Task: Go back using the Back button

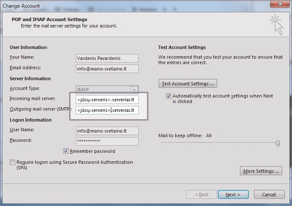Action: pyautogui.click(x=201, y=195)
